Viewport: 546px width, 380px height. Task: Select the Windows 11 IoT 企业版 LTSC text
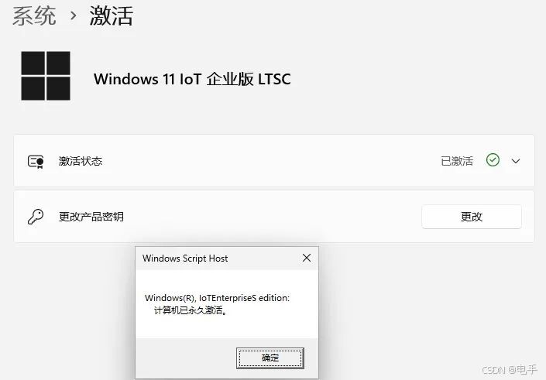click(192, 79)
